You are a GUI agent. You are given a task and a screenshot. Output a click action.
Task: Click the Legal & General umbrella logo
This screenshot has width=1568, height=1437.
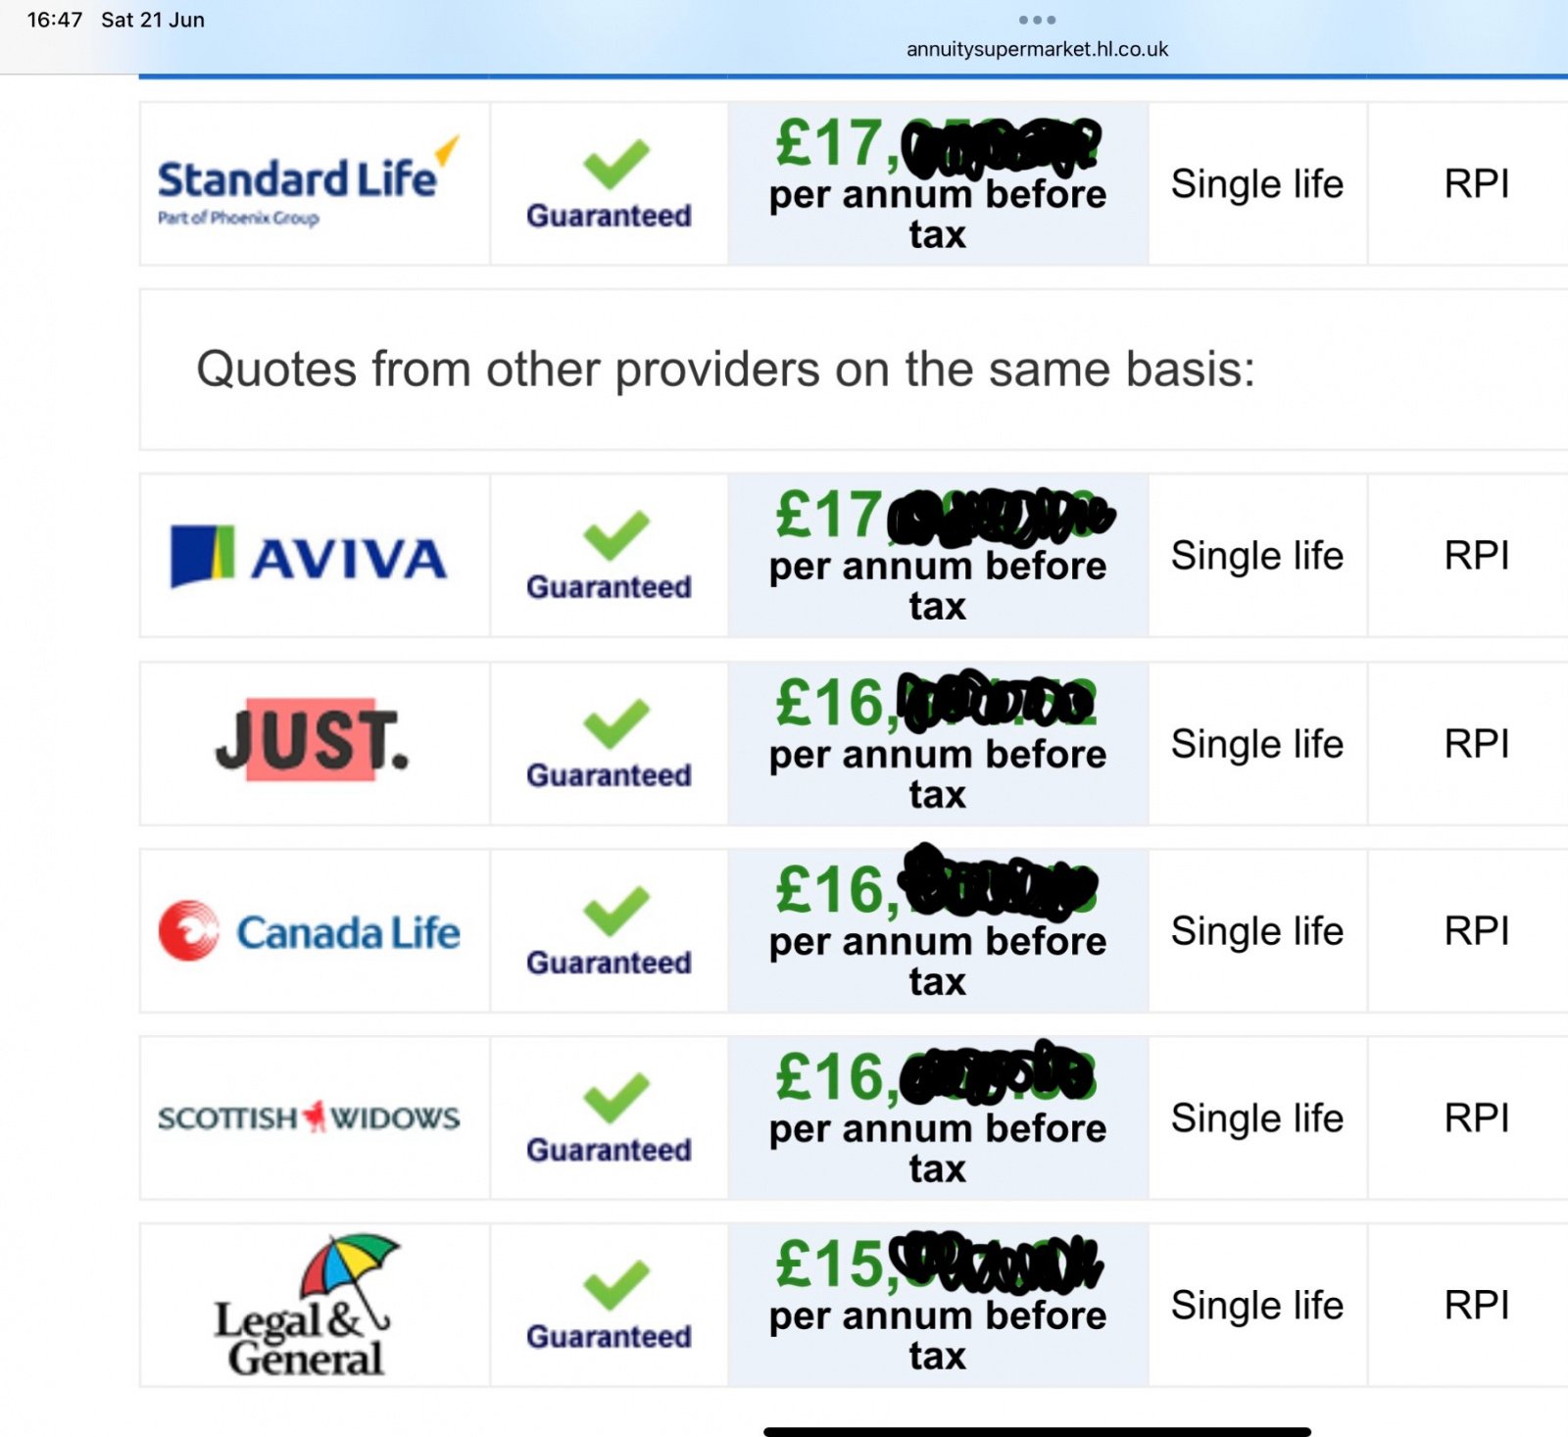306,1305
